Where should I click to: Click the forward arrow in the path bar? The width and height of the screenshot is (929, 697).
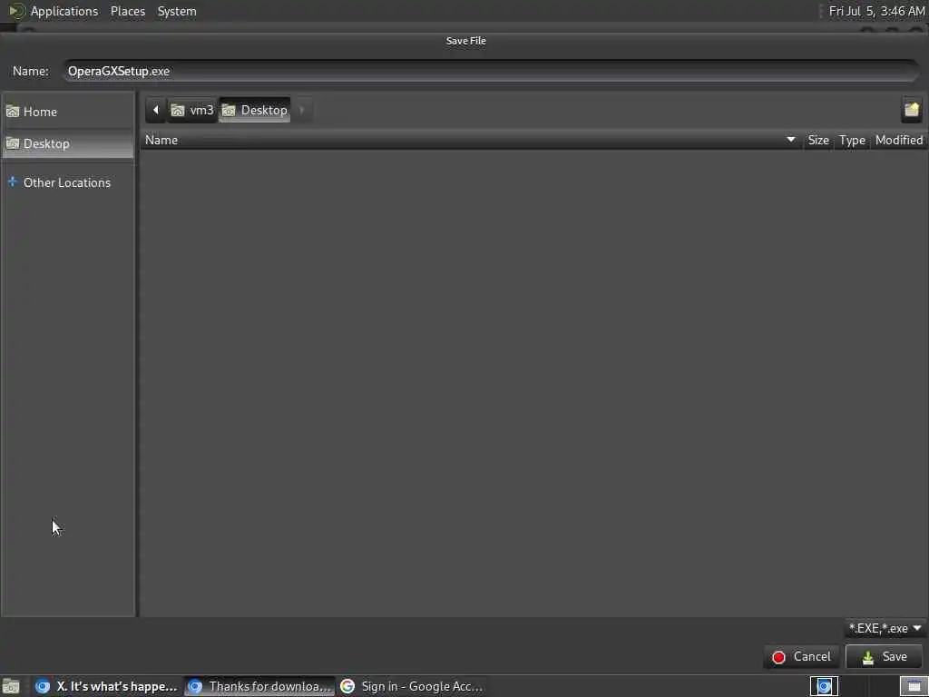click(x=301, y=110)
